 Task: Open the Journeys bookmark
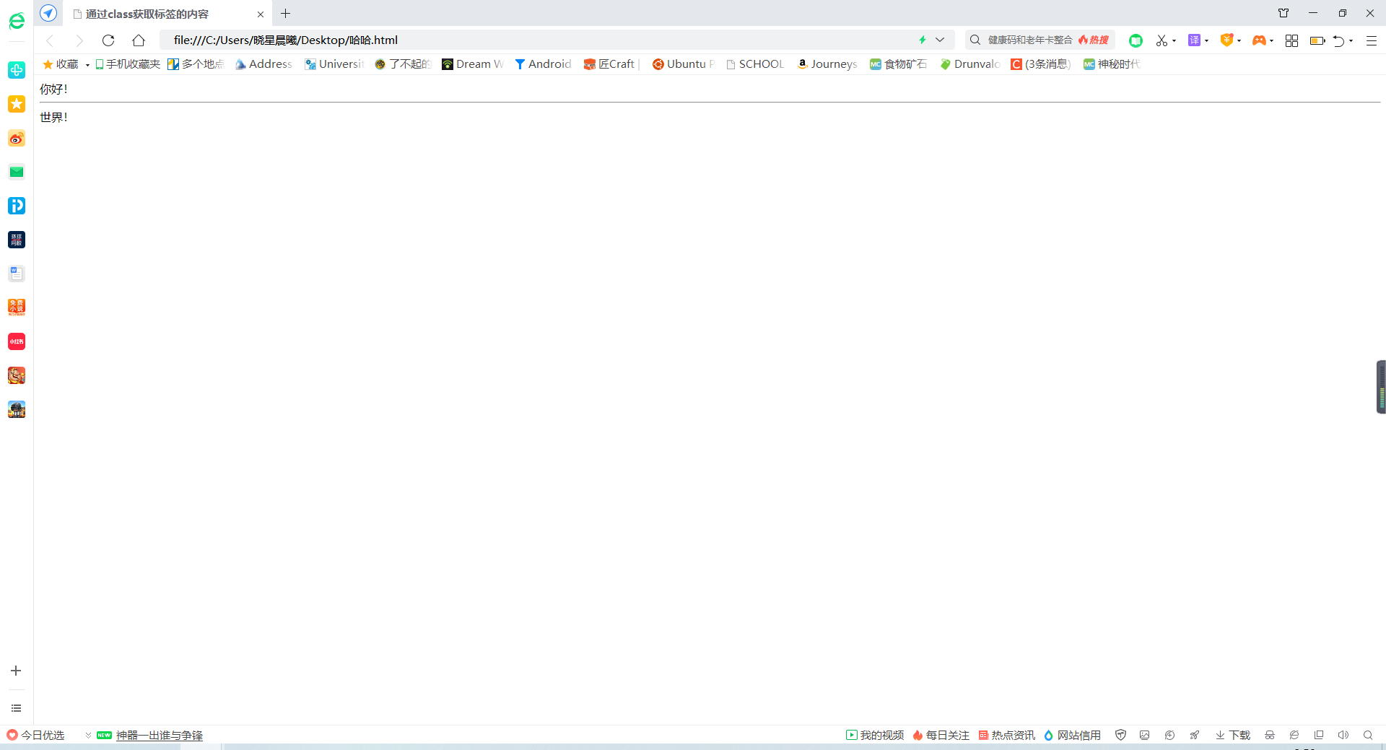[x=827, y=64]
